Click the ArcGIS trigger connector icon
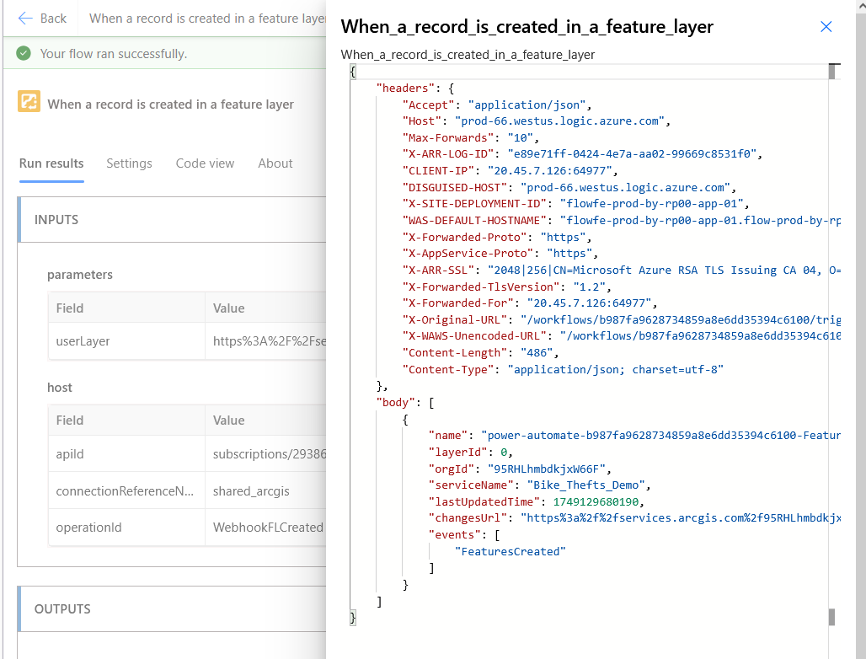 point(29,101)
